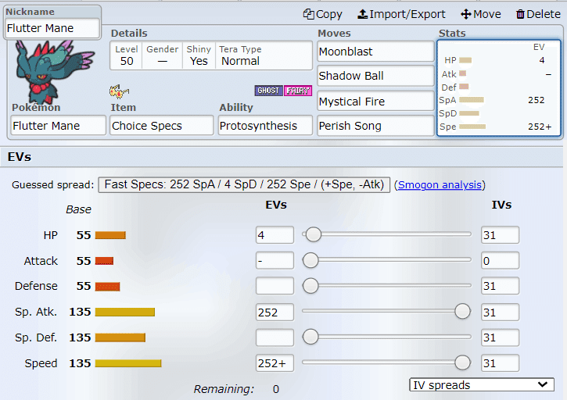
Task: Click the Fairy type badge
Action: pos(298,91)
